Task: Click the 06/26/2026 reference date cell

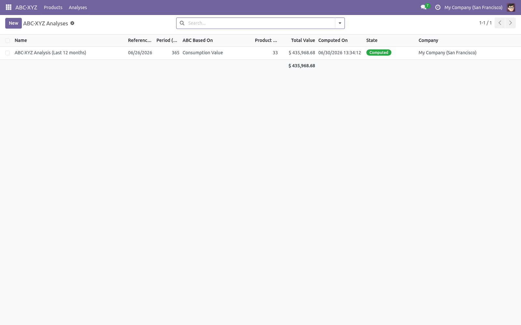Action: pos(140,53)
